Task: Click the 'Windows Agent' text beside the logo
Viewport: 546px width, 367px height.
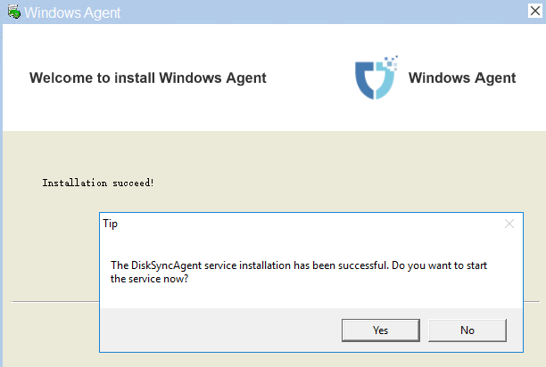Action: (462, 77)
